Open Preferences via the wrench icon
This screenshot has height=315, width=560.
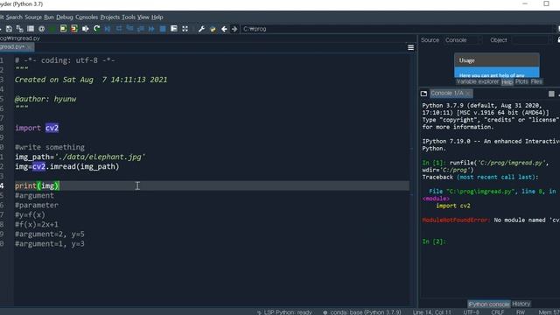pos(201,29)
